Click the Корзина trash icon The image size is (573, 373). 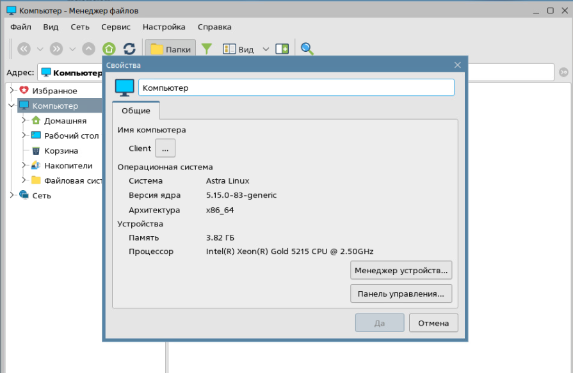(x=36, y=150)
